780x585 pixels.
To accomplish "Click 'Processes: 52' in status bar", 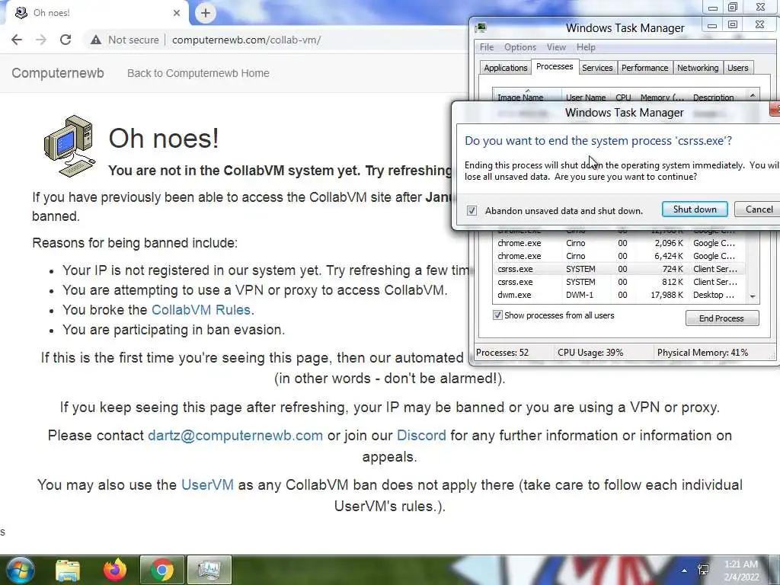I will (502, 353).
